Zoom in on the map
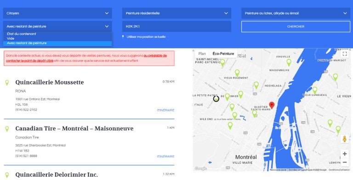The image size is (353, 180). click(x=344, y=154)
